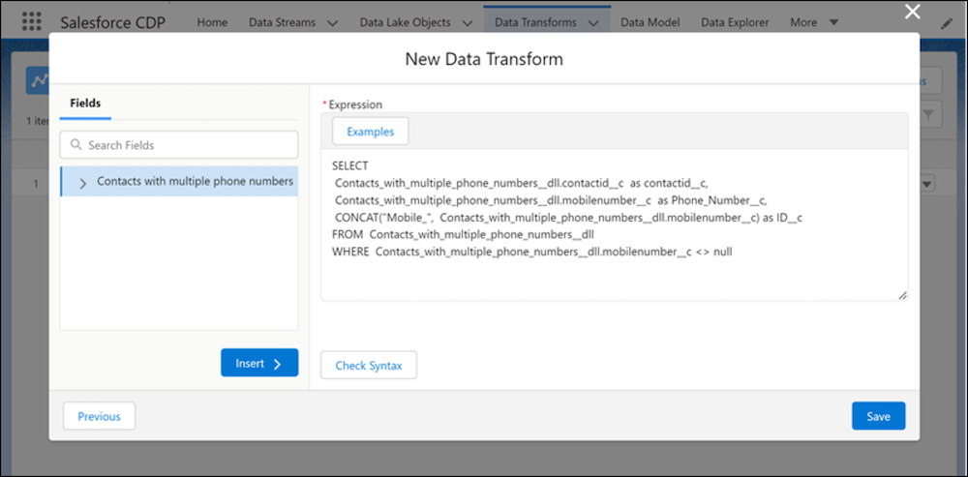Open the Data Explorer tab
Viewport: 968px width, 477px height.
(x=735, y=22)
